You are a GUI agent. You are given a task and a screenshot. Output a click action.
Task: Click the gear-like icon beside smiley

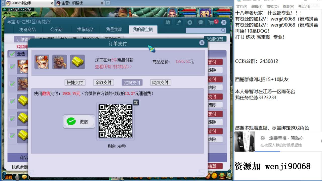[222, 175]
